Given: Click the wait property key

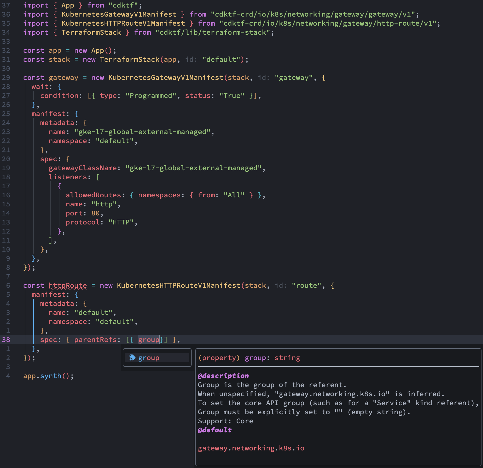Looking at the screenshot, I should (40, 87).
